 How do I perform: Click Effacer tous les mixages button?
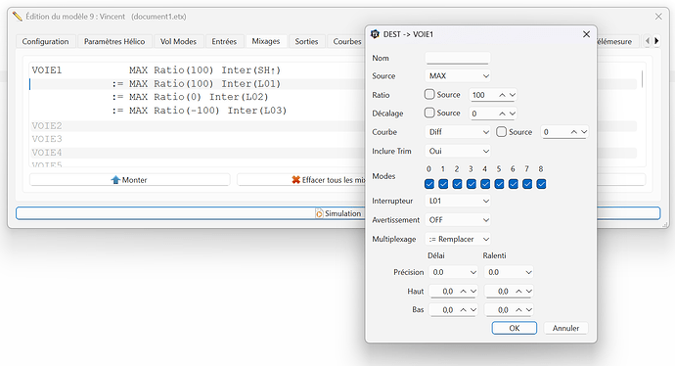point(301,180)
